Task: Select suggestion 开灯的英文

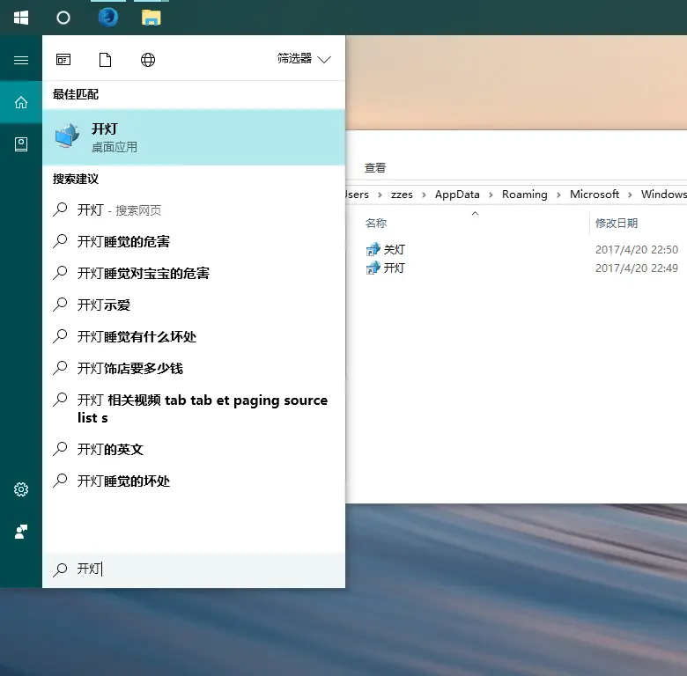Action: pyautogui.click(x=194, y=449)
